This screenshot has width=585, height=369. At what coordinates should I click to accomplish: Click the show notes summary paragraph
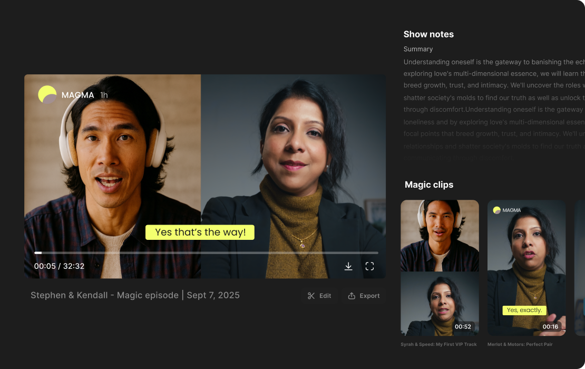point(494,109)
